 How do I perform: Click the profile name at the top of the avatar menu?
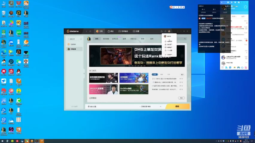click(169, 36)
